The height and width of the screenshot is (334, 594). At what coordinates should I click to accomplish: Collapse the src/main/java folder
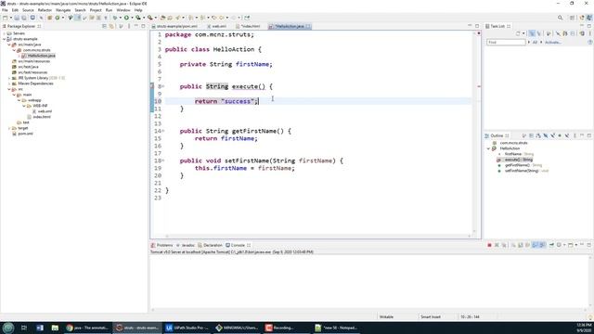click(9, 45)
